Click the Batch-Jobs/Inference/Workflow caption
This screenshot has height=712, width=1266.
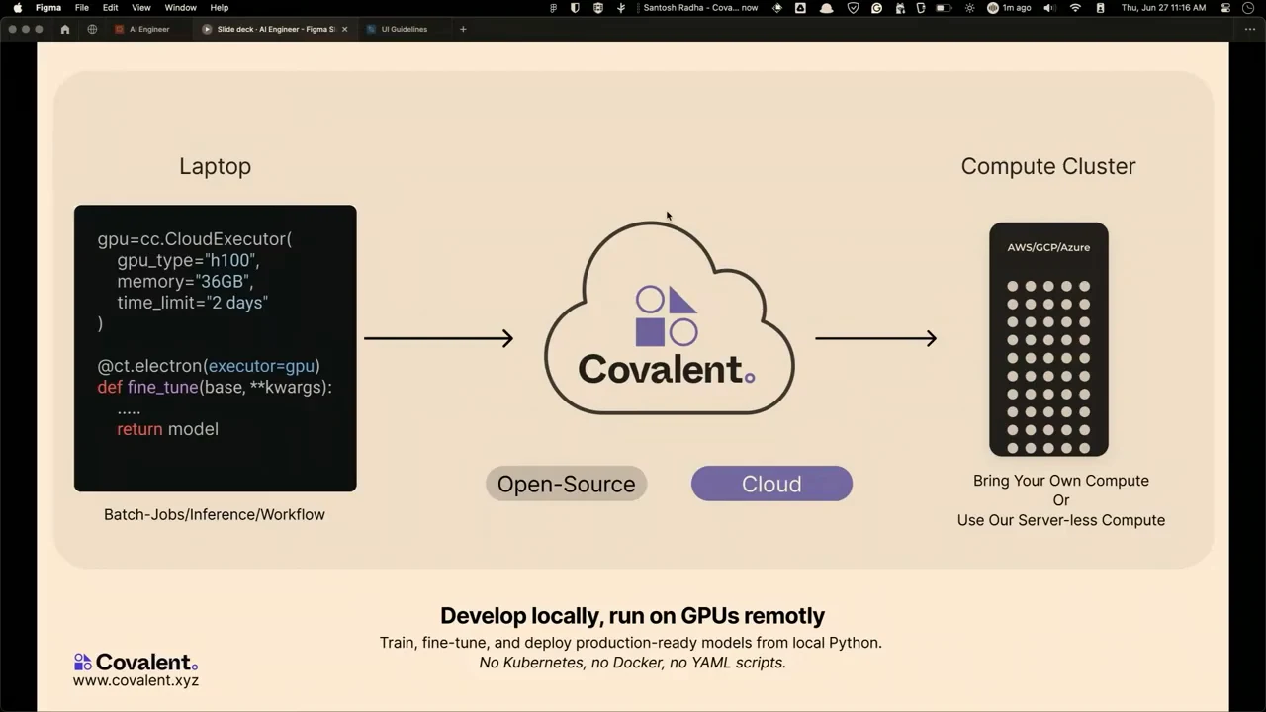pyautogui.click(x=215, y=514)
